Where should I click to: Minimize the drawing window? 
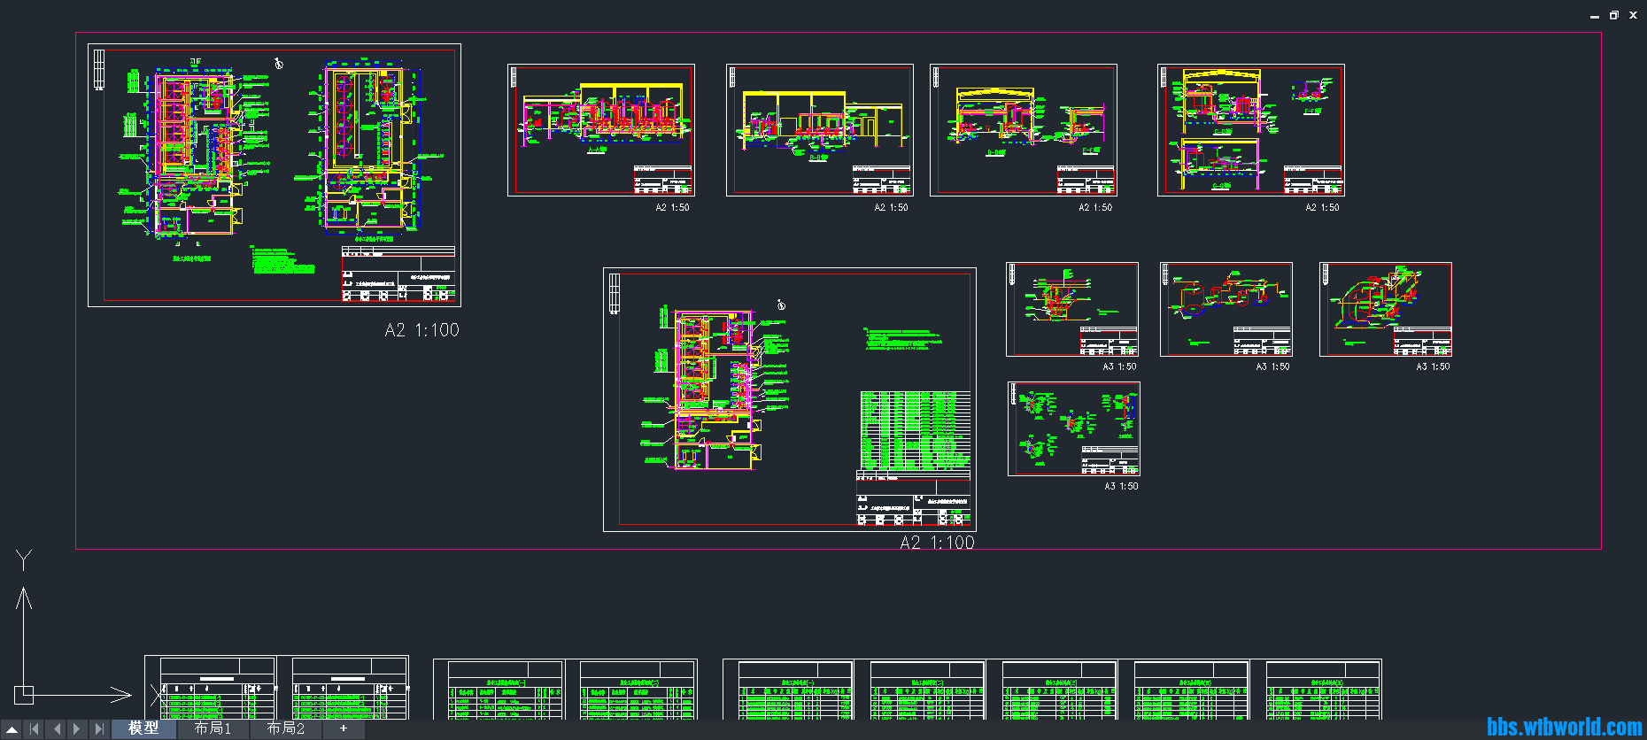click(x=1594, y=16)
